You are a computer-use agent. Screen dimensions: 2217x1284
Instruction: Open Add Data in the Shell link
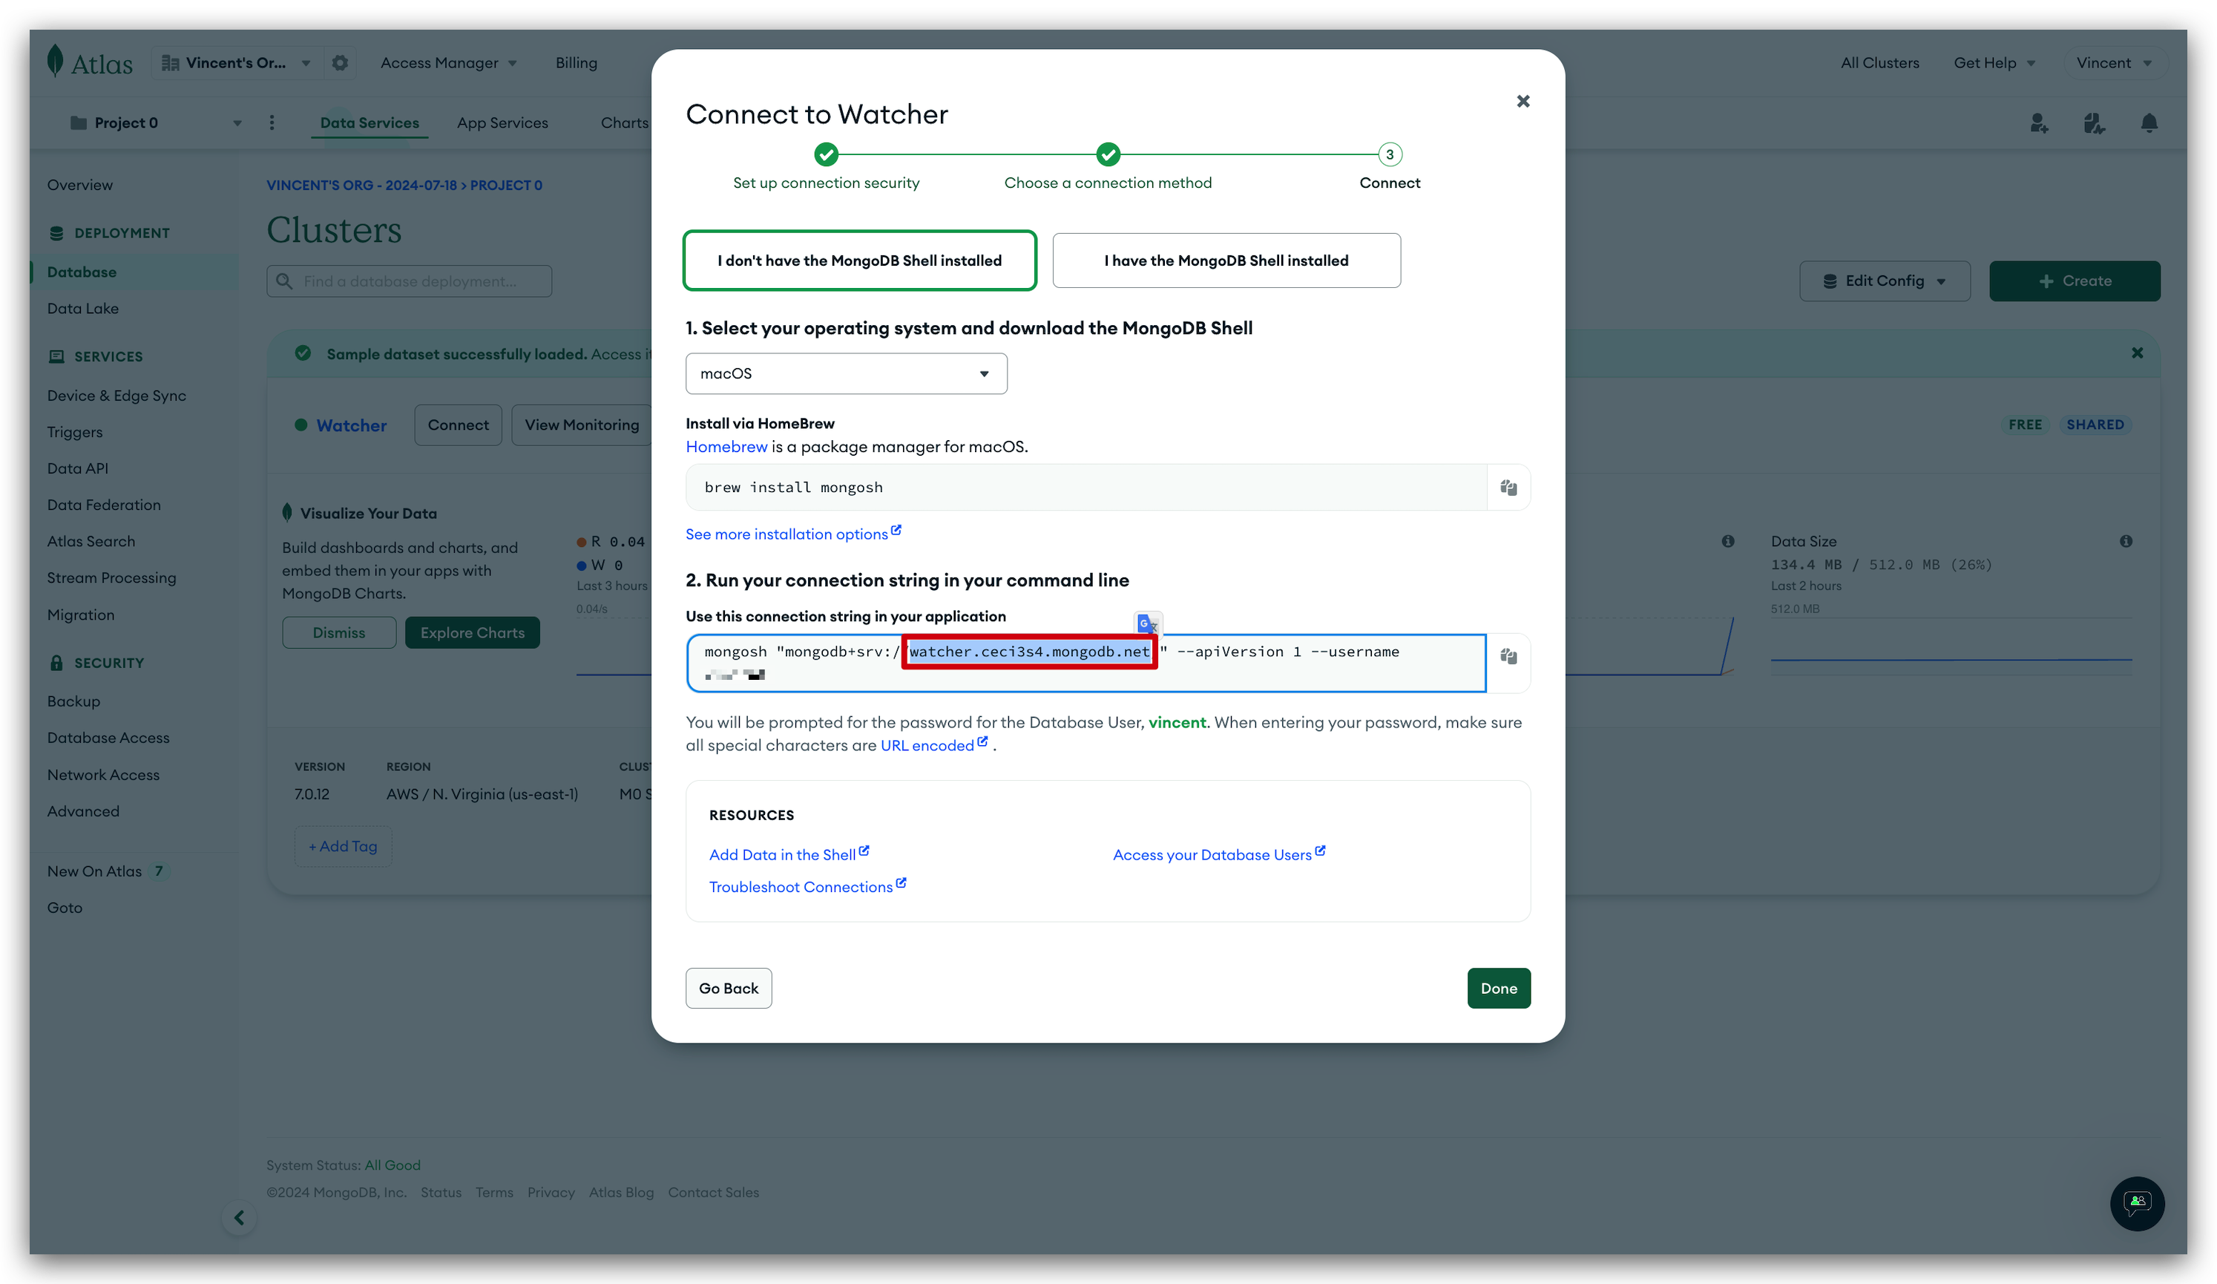[x=788, y=854]
